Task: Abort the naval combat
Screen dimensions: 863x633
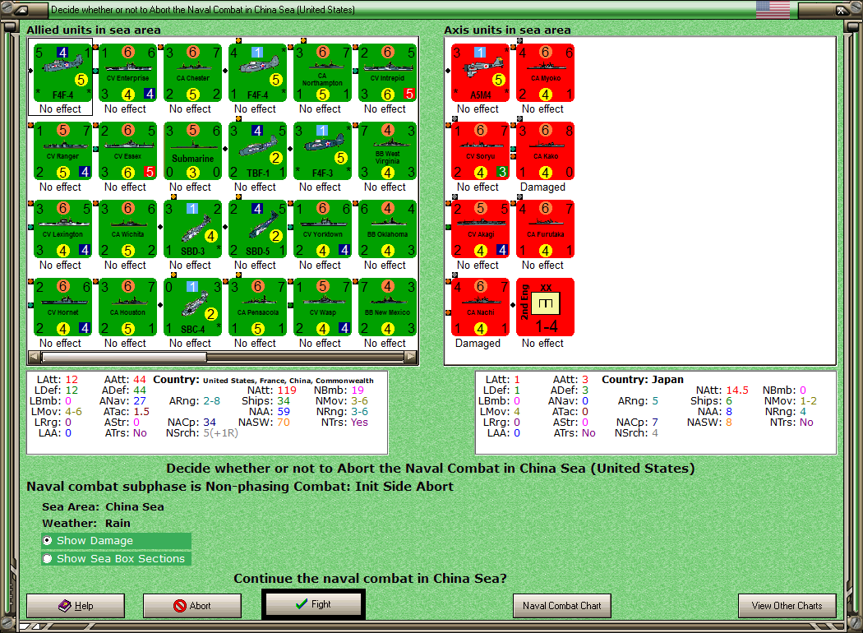Action: click(192, 606)
